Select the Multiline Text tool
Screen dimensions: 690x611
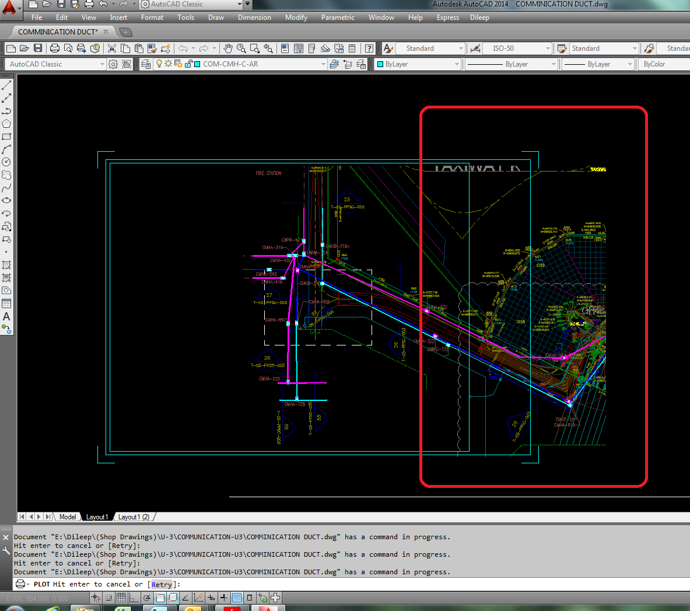[7, 315]
